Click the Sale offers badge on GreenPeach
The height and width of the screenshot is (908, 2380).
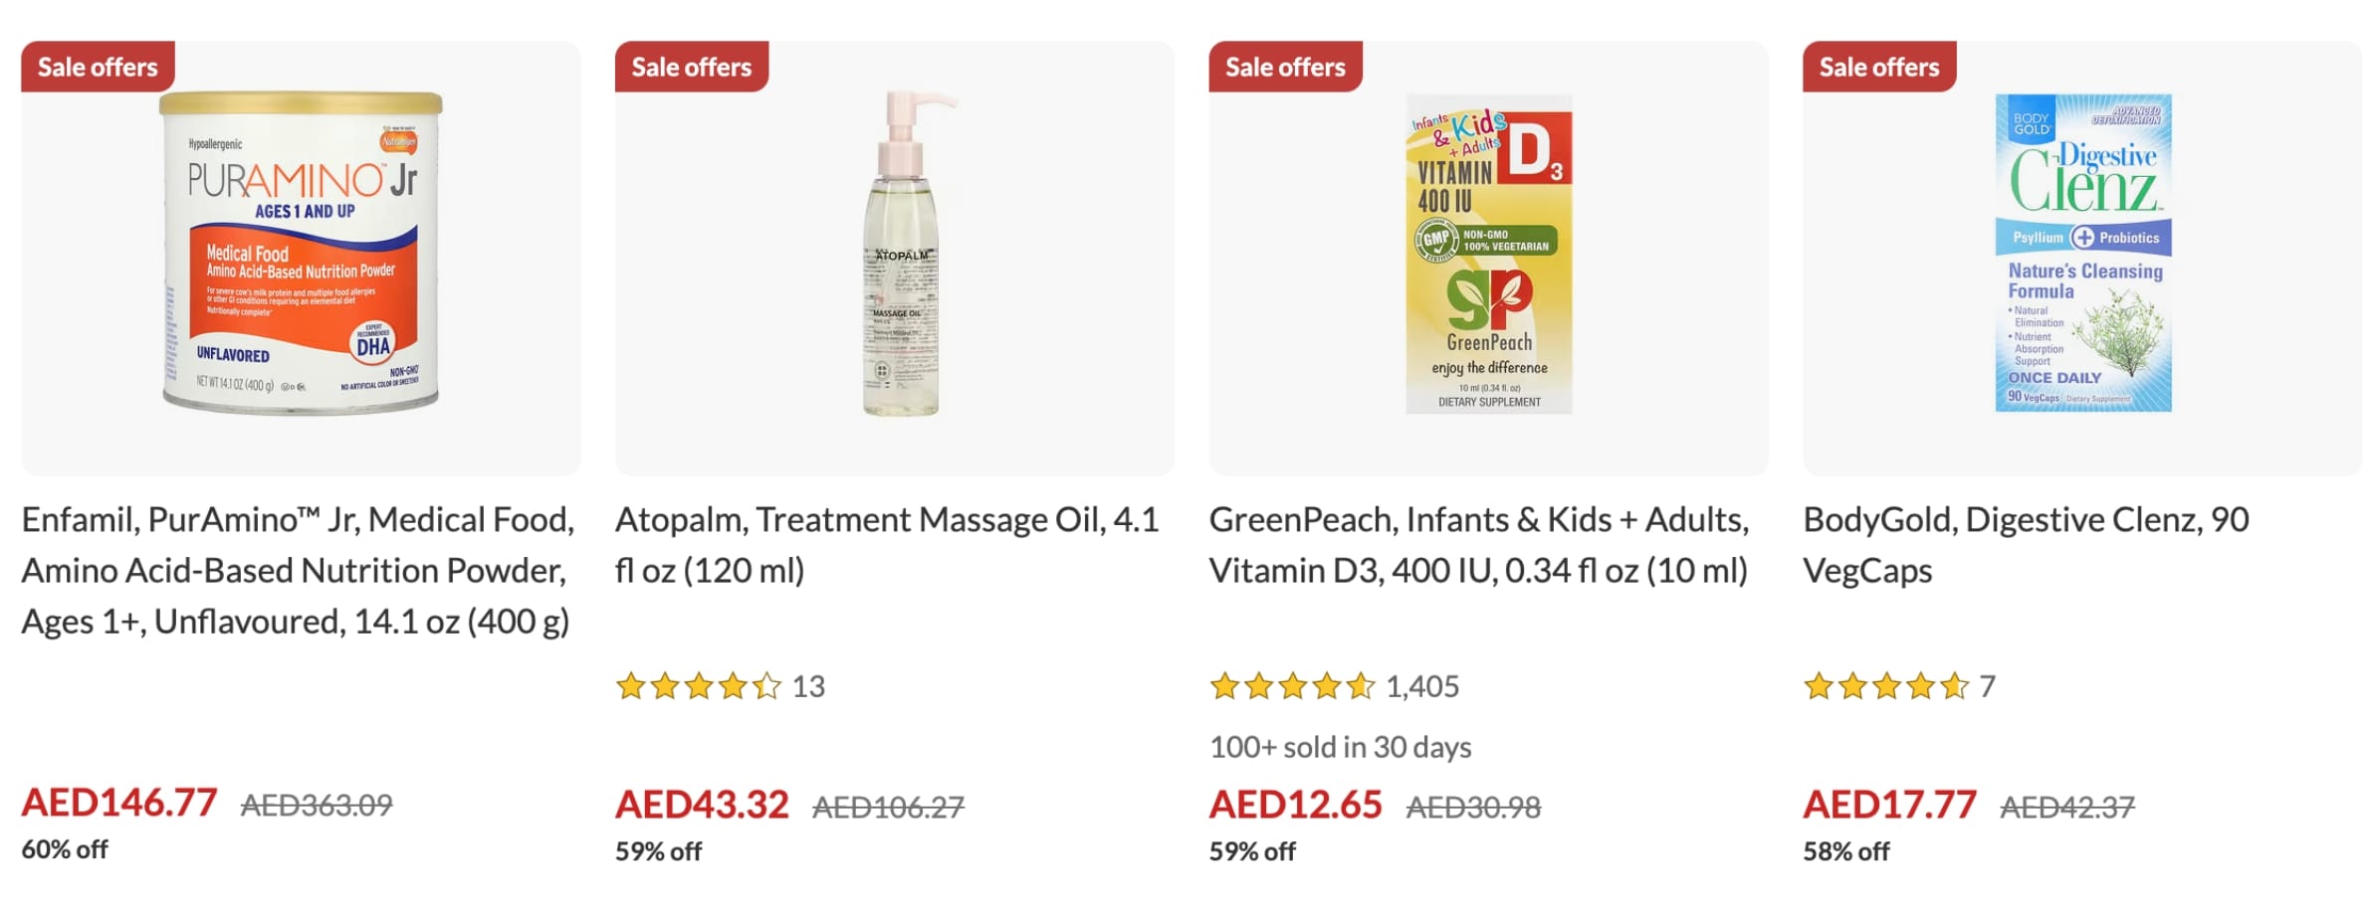(x=1285, y=67)
